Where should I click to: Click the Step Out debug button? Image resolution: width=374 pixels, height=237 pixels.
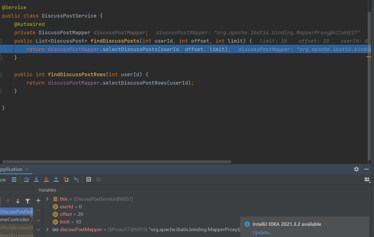click(56, 180)
